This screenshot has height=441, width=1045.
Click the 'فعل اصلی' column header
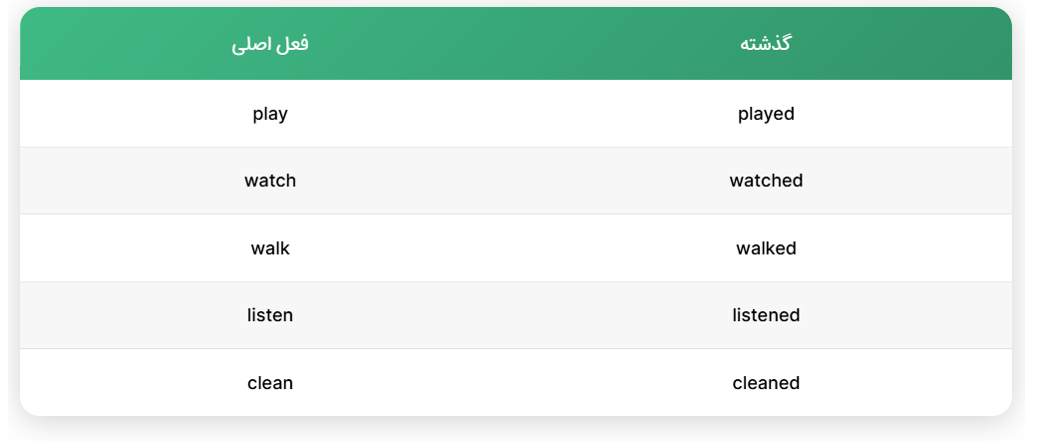point(270,45)
